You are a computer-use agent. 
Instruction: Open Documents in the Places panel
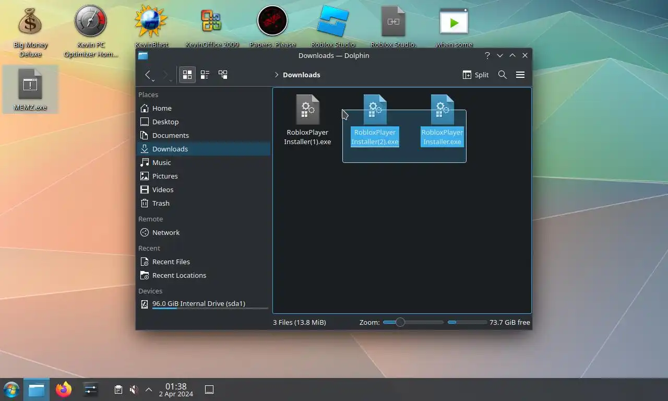(204, 135)
